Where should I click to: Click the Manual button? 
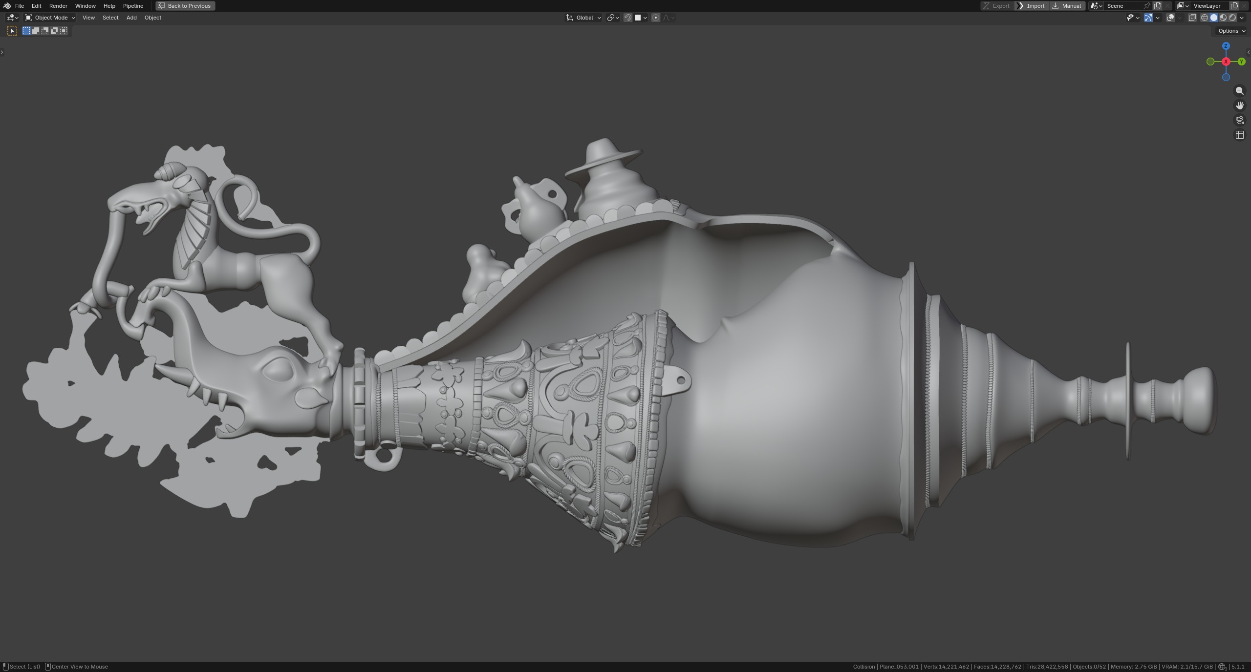click(1067, 6)
